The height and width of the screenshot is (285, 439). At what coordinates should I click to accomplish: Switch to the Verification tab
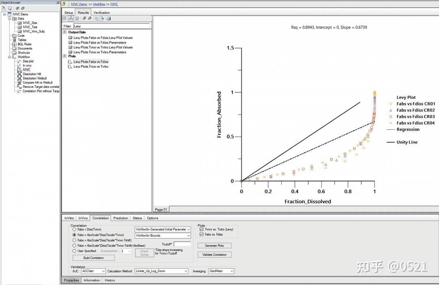[x=102, y=13]
